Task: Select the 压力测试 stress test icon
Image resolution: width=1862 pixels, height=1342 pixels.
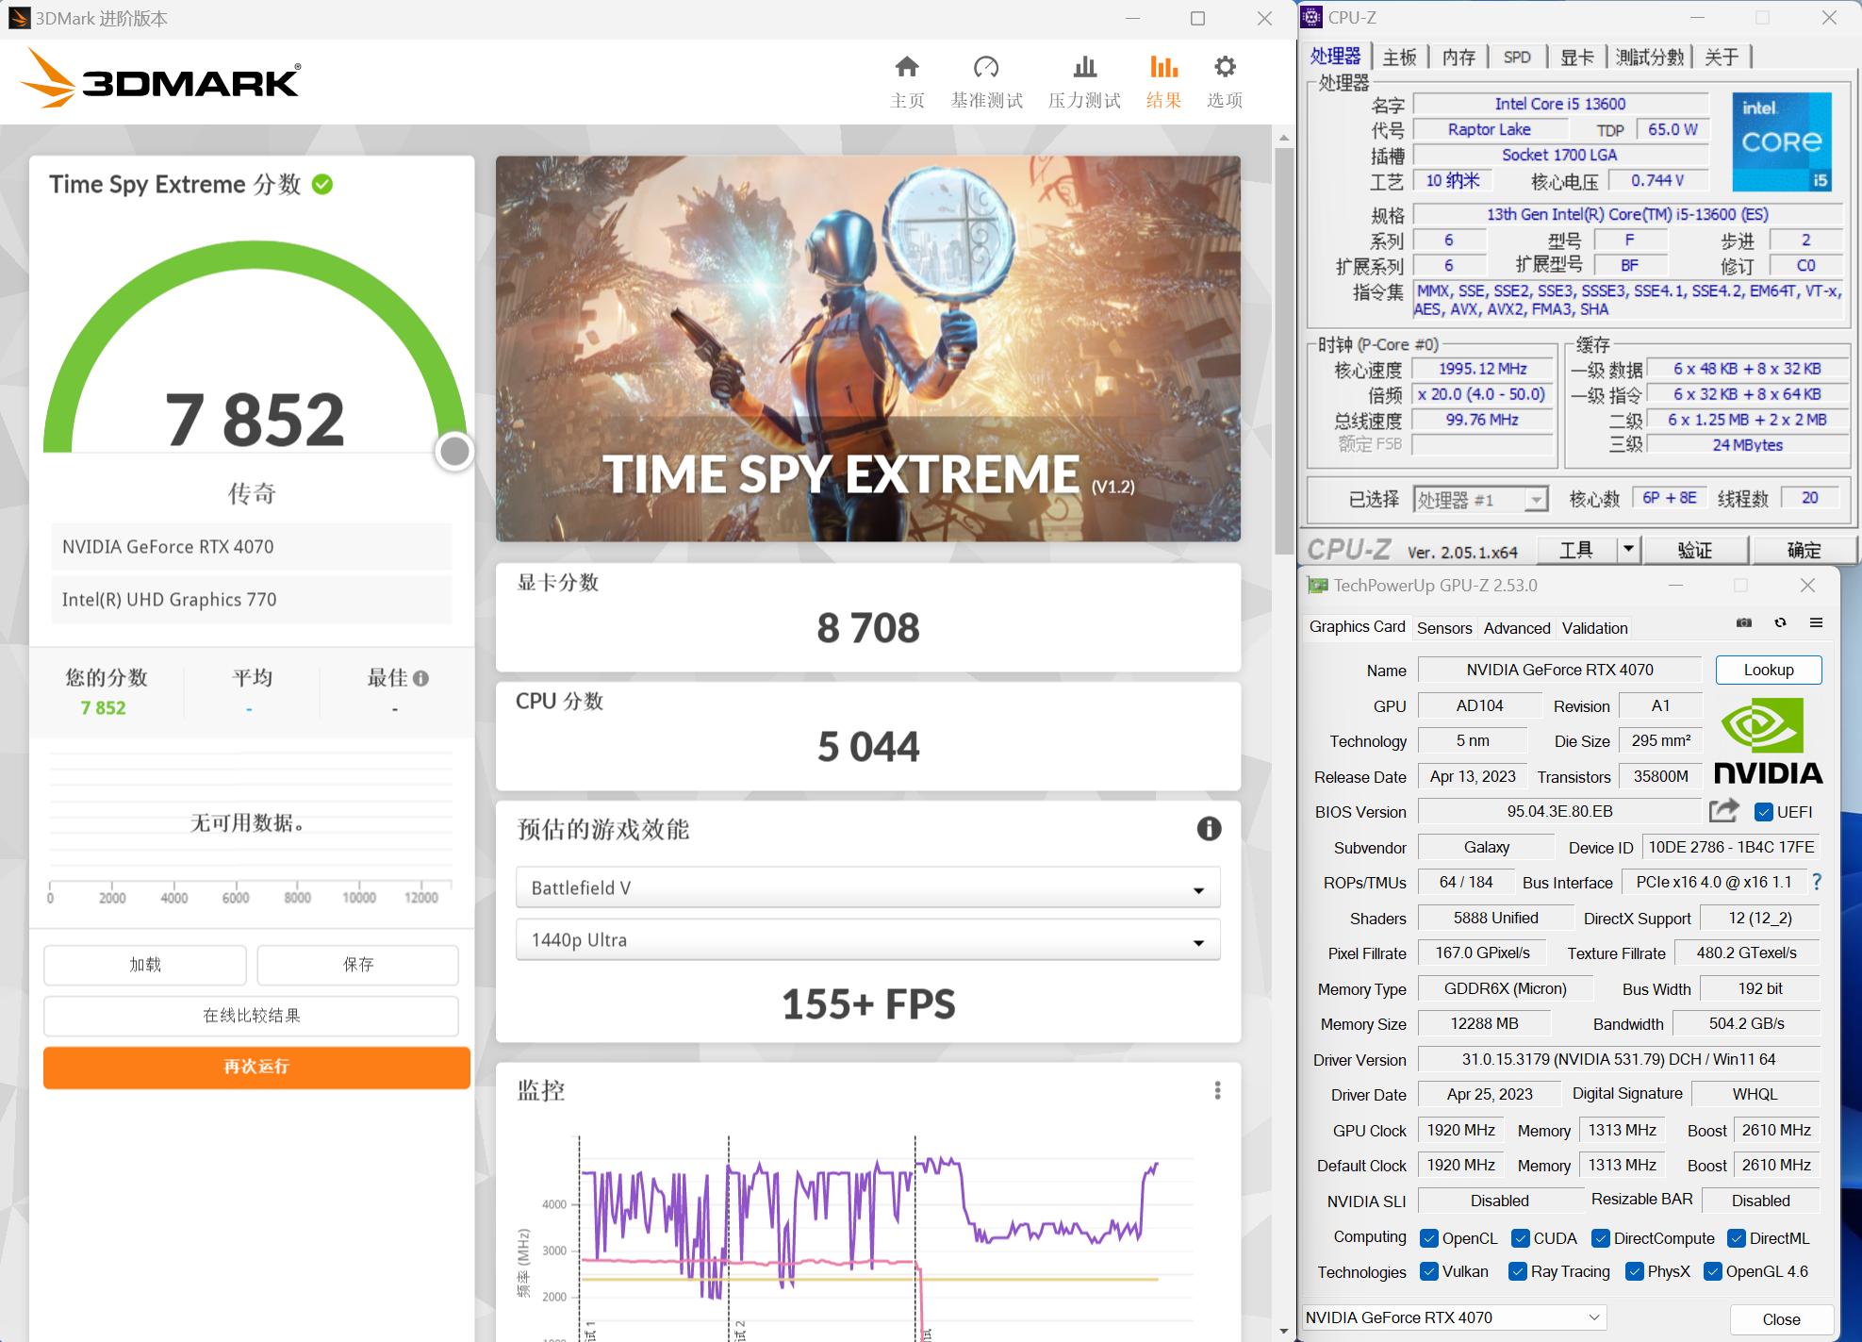Action: point(1084,68)
